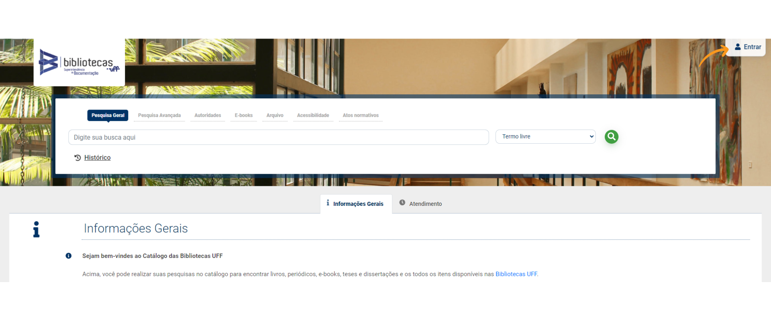Screen dimensions: 771x321
Task: Open the Termo livre dropdown
Action: tap(545, 137)
